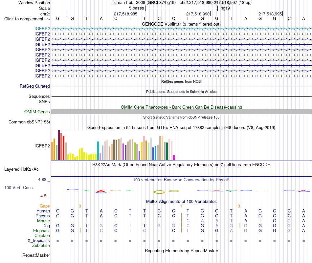Click the 217,518,985 ruler coordinate

125,14
